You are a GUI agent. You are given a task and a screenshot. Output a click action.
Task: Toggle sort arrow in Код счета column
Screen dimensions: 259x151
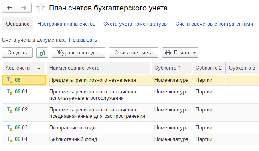coord(39,68)
